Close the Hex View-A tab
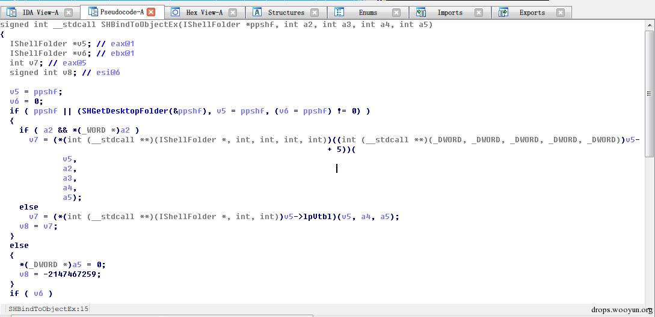 [233, 13]
